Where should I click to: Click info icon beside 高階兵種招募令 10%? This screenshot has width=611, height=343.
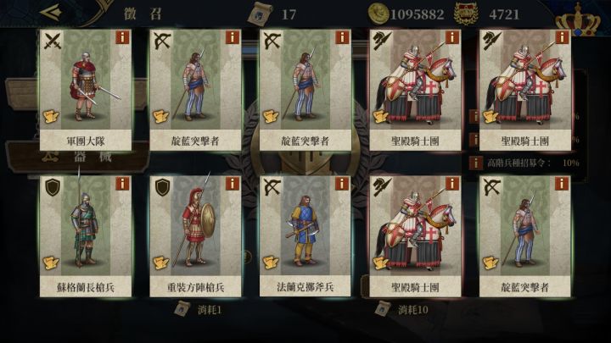pos(476,163)
